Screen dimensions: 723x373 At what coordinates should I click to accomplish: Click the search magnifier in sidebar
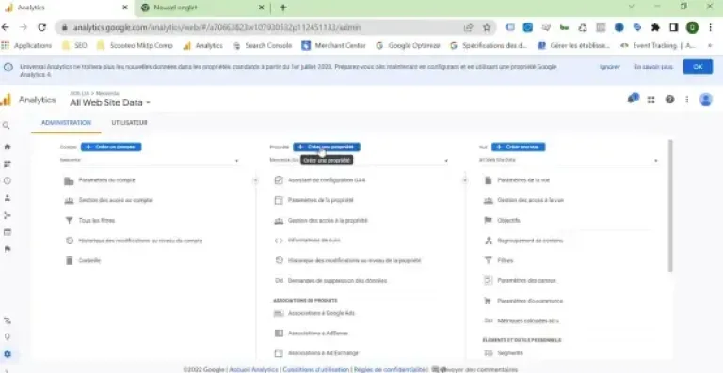pyautogui.click(x=7, y=126)
